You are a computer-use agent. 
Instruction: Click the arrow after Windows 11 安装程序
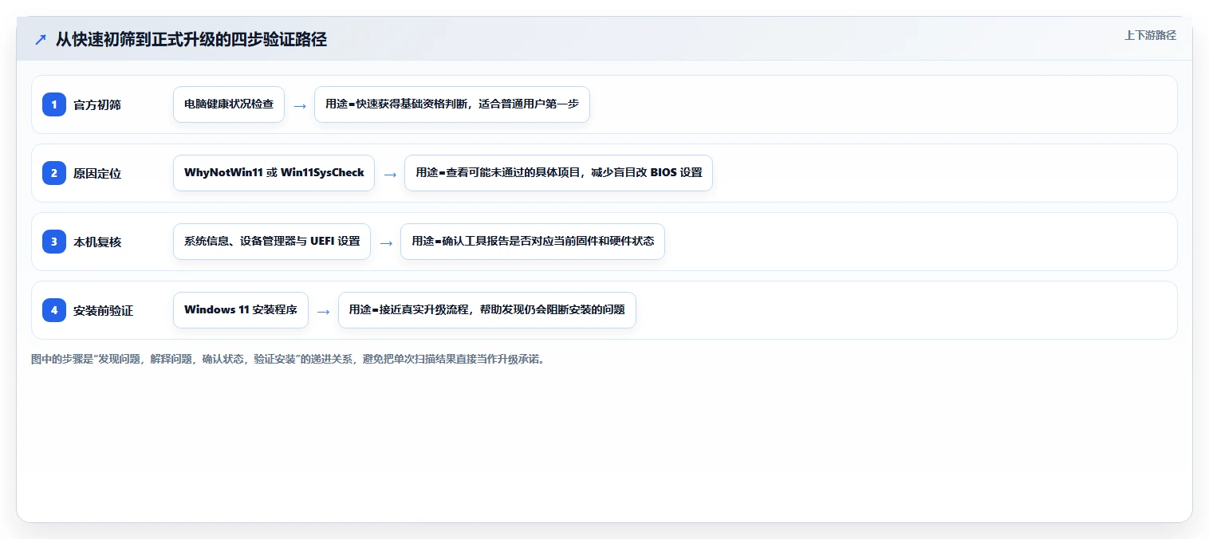[x=324, y=311]
